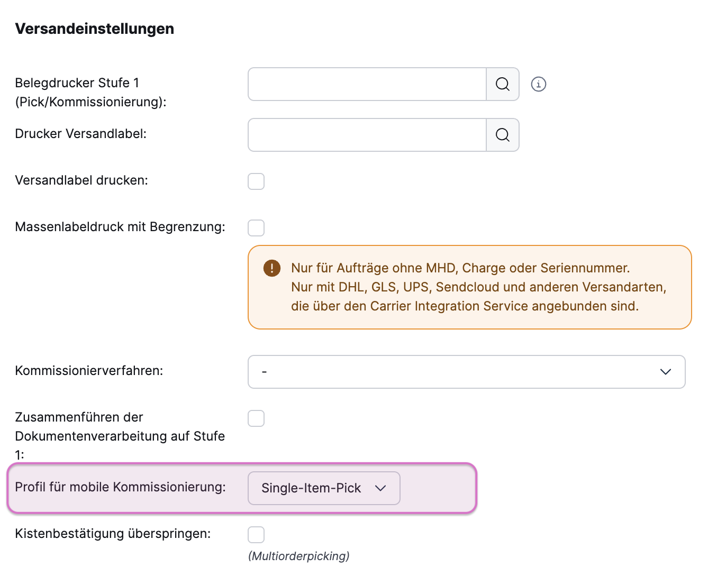The width and height of the screenshot is (708, 585).
Task: Click the Multiorderpicking label
Action: [x=298, y=556]
